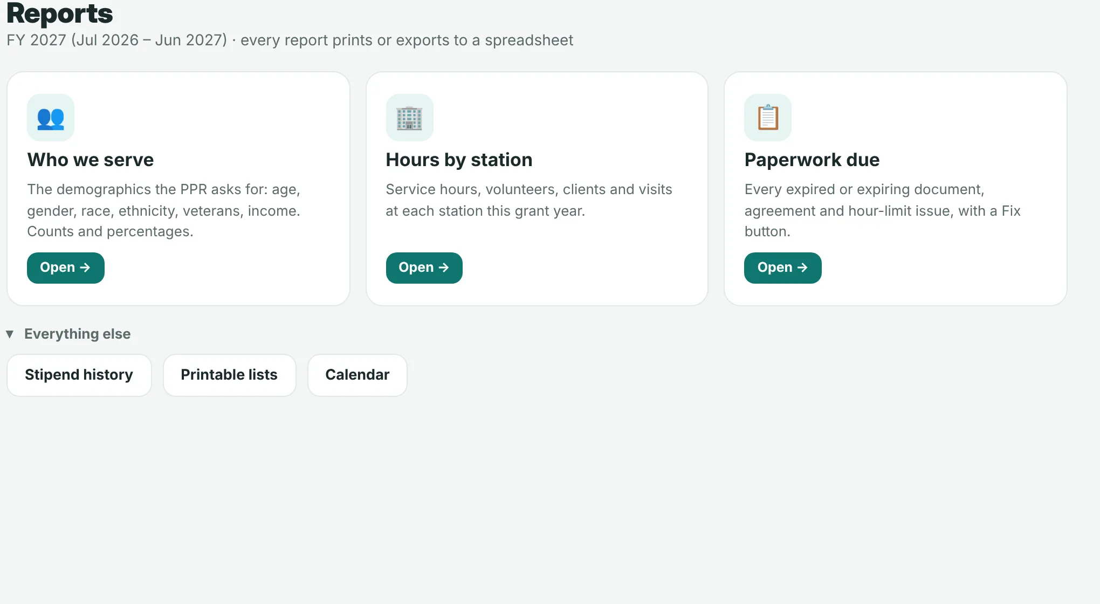
Task: Click the 'Every expired or expiring document' description
Action: (x=883, y=210)
